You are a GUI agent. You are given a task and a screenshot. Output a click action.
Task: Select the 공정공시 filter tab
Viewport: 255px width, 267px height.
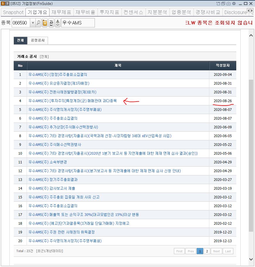(37, 40)
